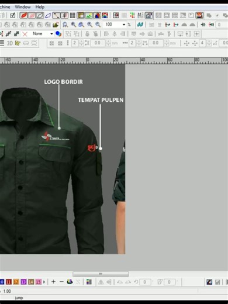Click the first magnifier zoom icon
The width and height of the screenshot is (228, 304).
coord(65,25)
